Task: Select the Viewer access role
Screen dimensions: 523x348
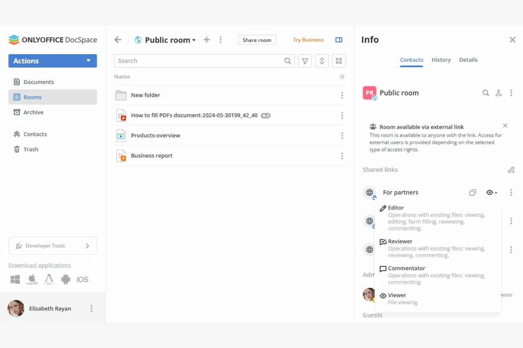Action: click(396, 295)
